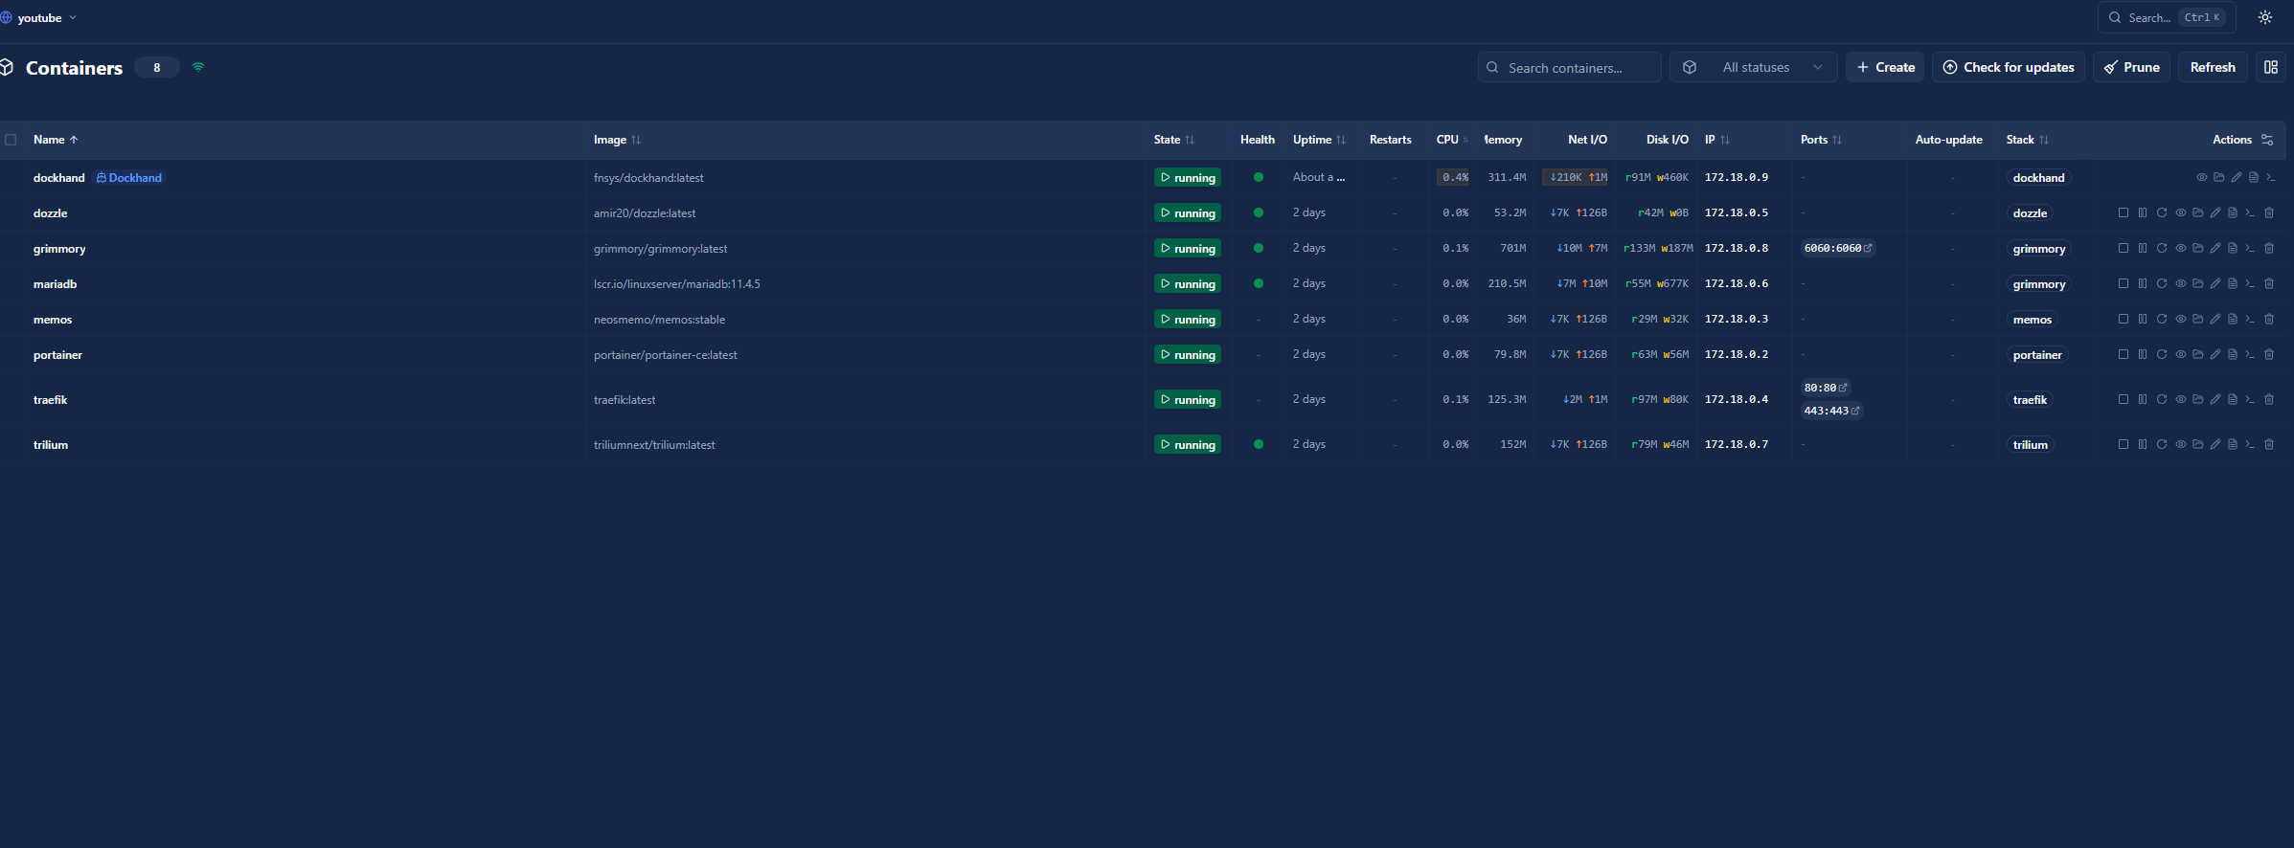Toggle light/dark theme sun icon
This screenshot has height=848, width=2294.
click(2265, 17)
